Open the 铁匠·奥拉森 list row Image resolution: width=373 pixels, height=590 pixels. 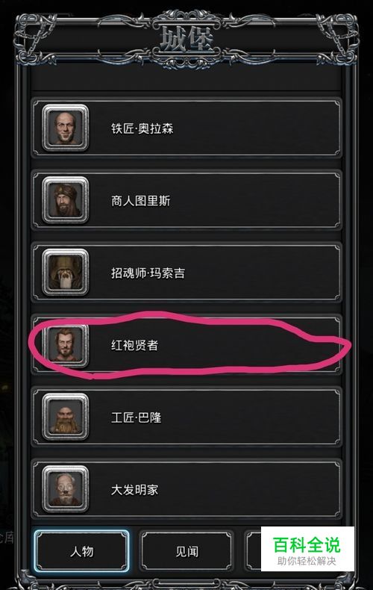tap(186, 128)
